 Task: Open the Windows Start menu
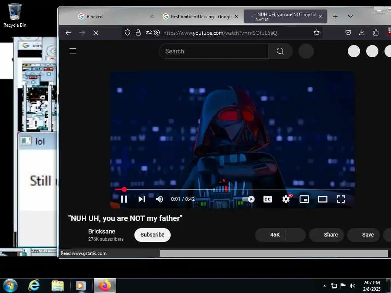click(10, 285)
